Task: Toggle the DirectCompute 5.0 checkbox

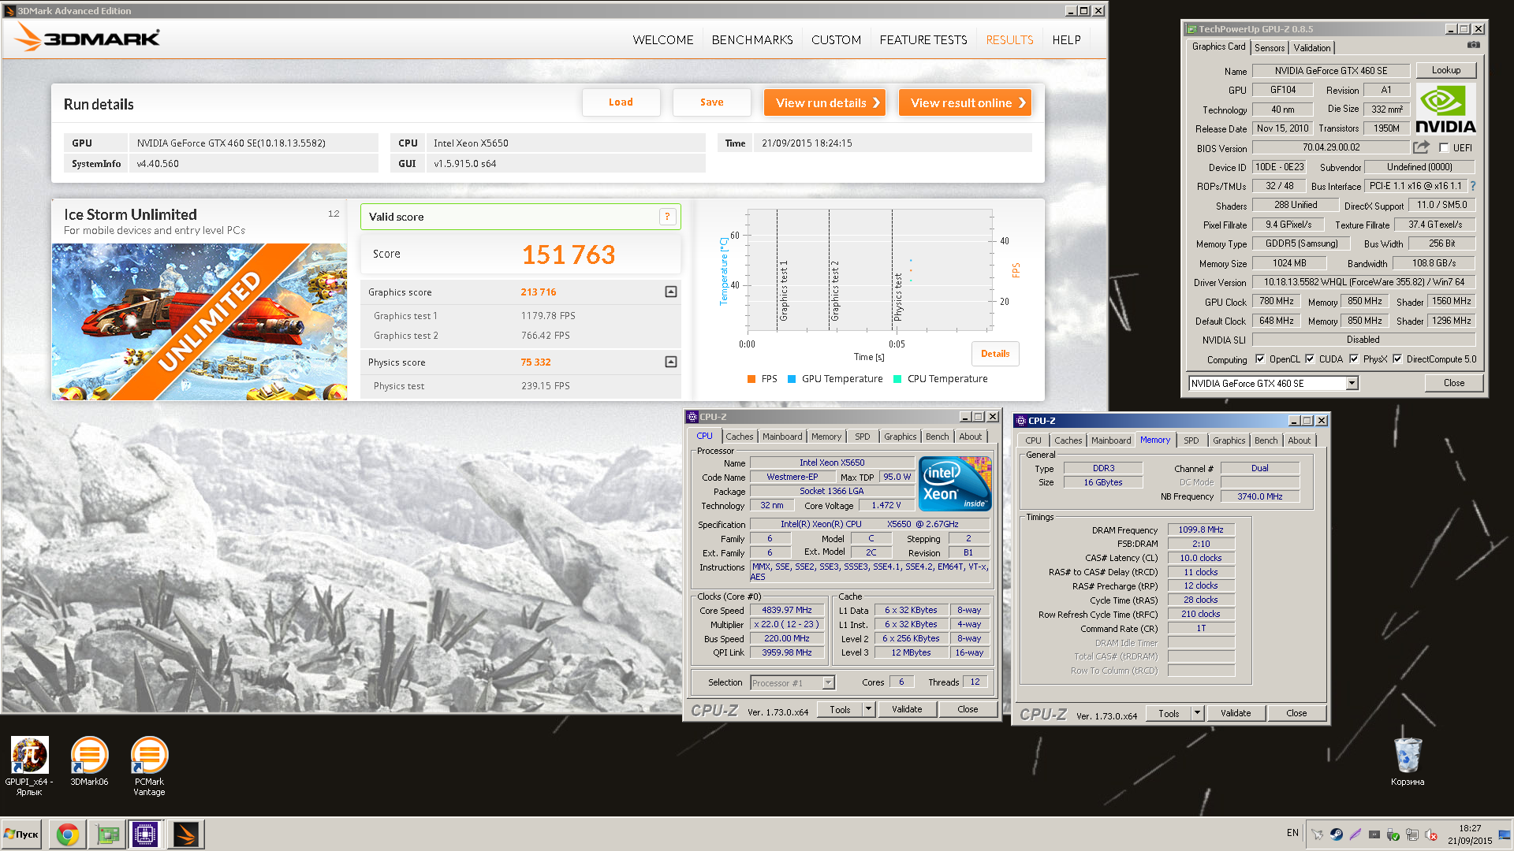Action: point(1397,359)
